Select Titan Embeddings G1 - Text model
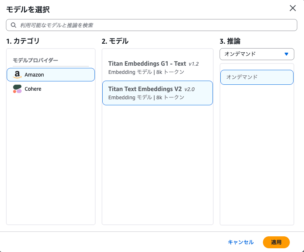The width and height of the screenshot is (304, 252). click(158, 68)
